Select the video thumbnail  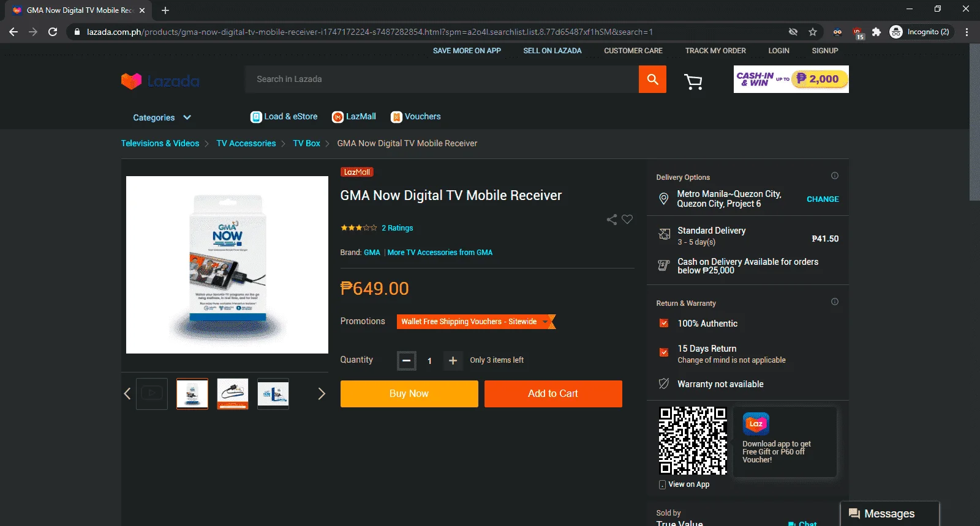[x=152, y=394]
